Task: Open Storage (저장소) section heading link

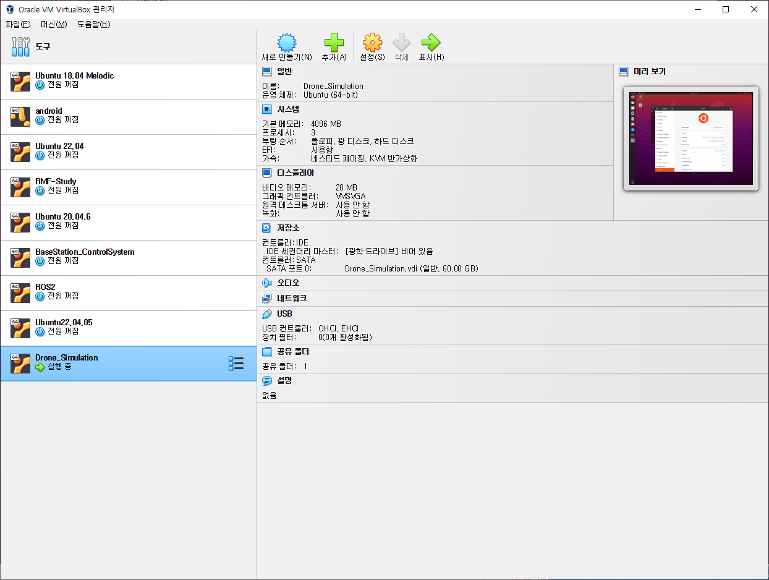Action: [x=288, y=228]
